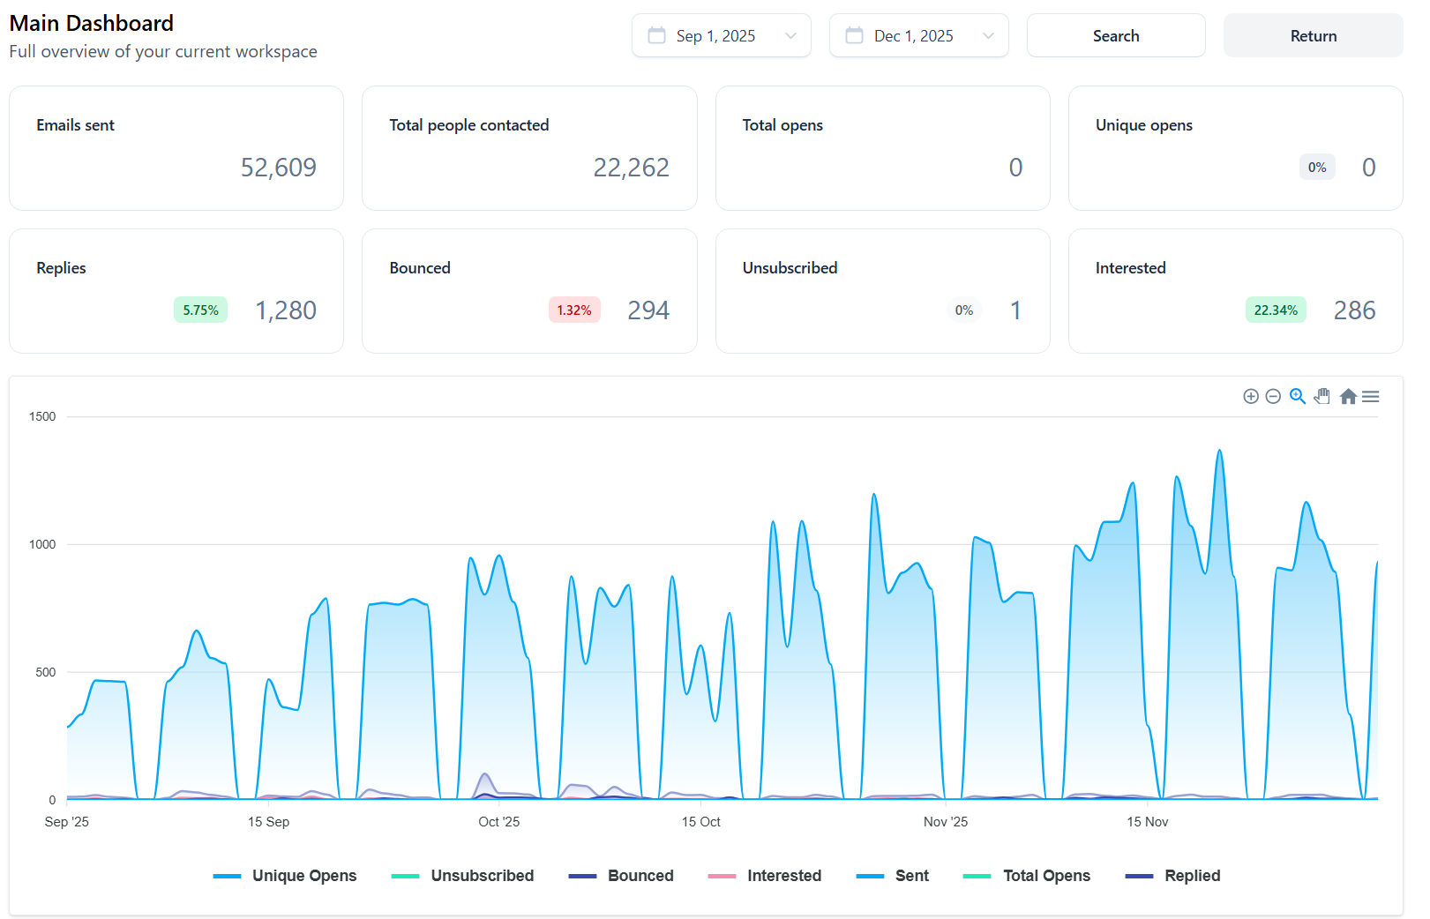Click the 22.34% interested rate badge

[x=1276, y=310]
